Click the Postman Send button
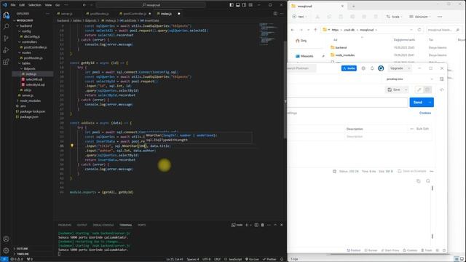Screen dimensions: 466x262 click(x=417, y=102)
